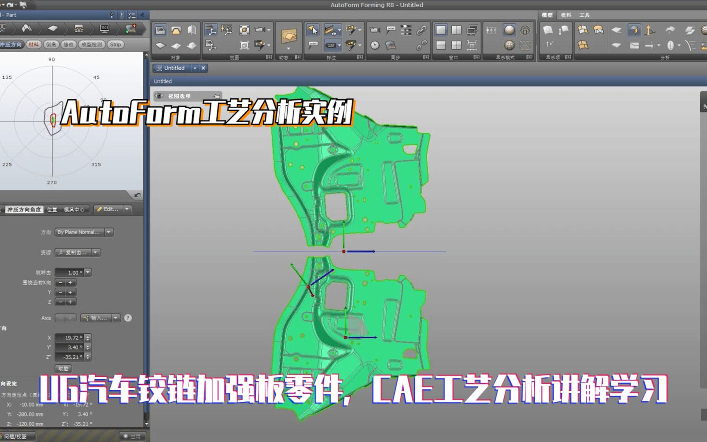Click minus to rotate around Y
The height and width of the screenshot is (442, 707).
click(x=61, y=292)
